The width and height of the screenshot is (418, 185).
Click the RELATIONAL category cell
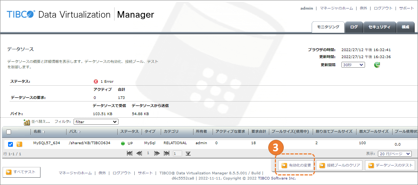(x=175, y=143)
